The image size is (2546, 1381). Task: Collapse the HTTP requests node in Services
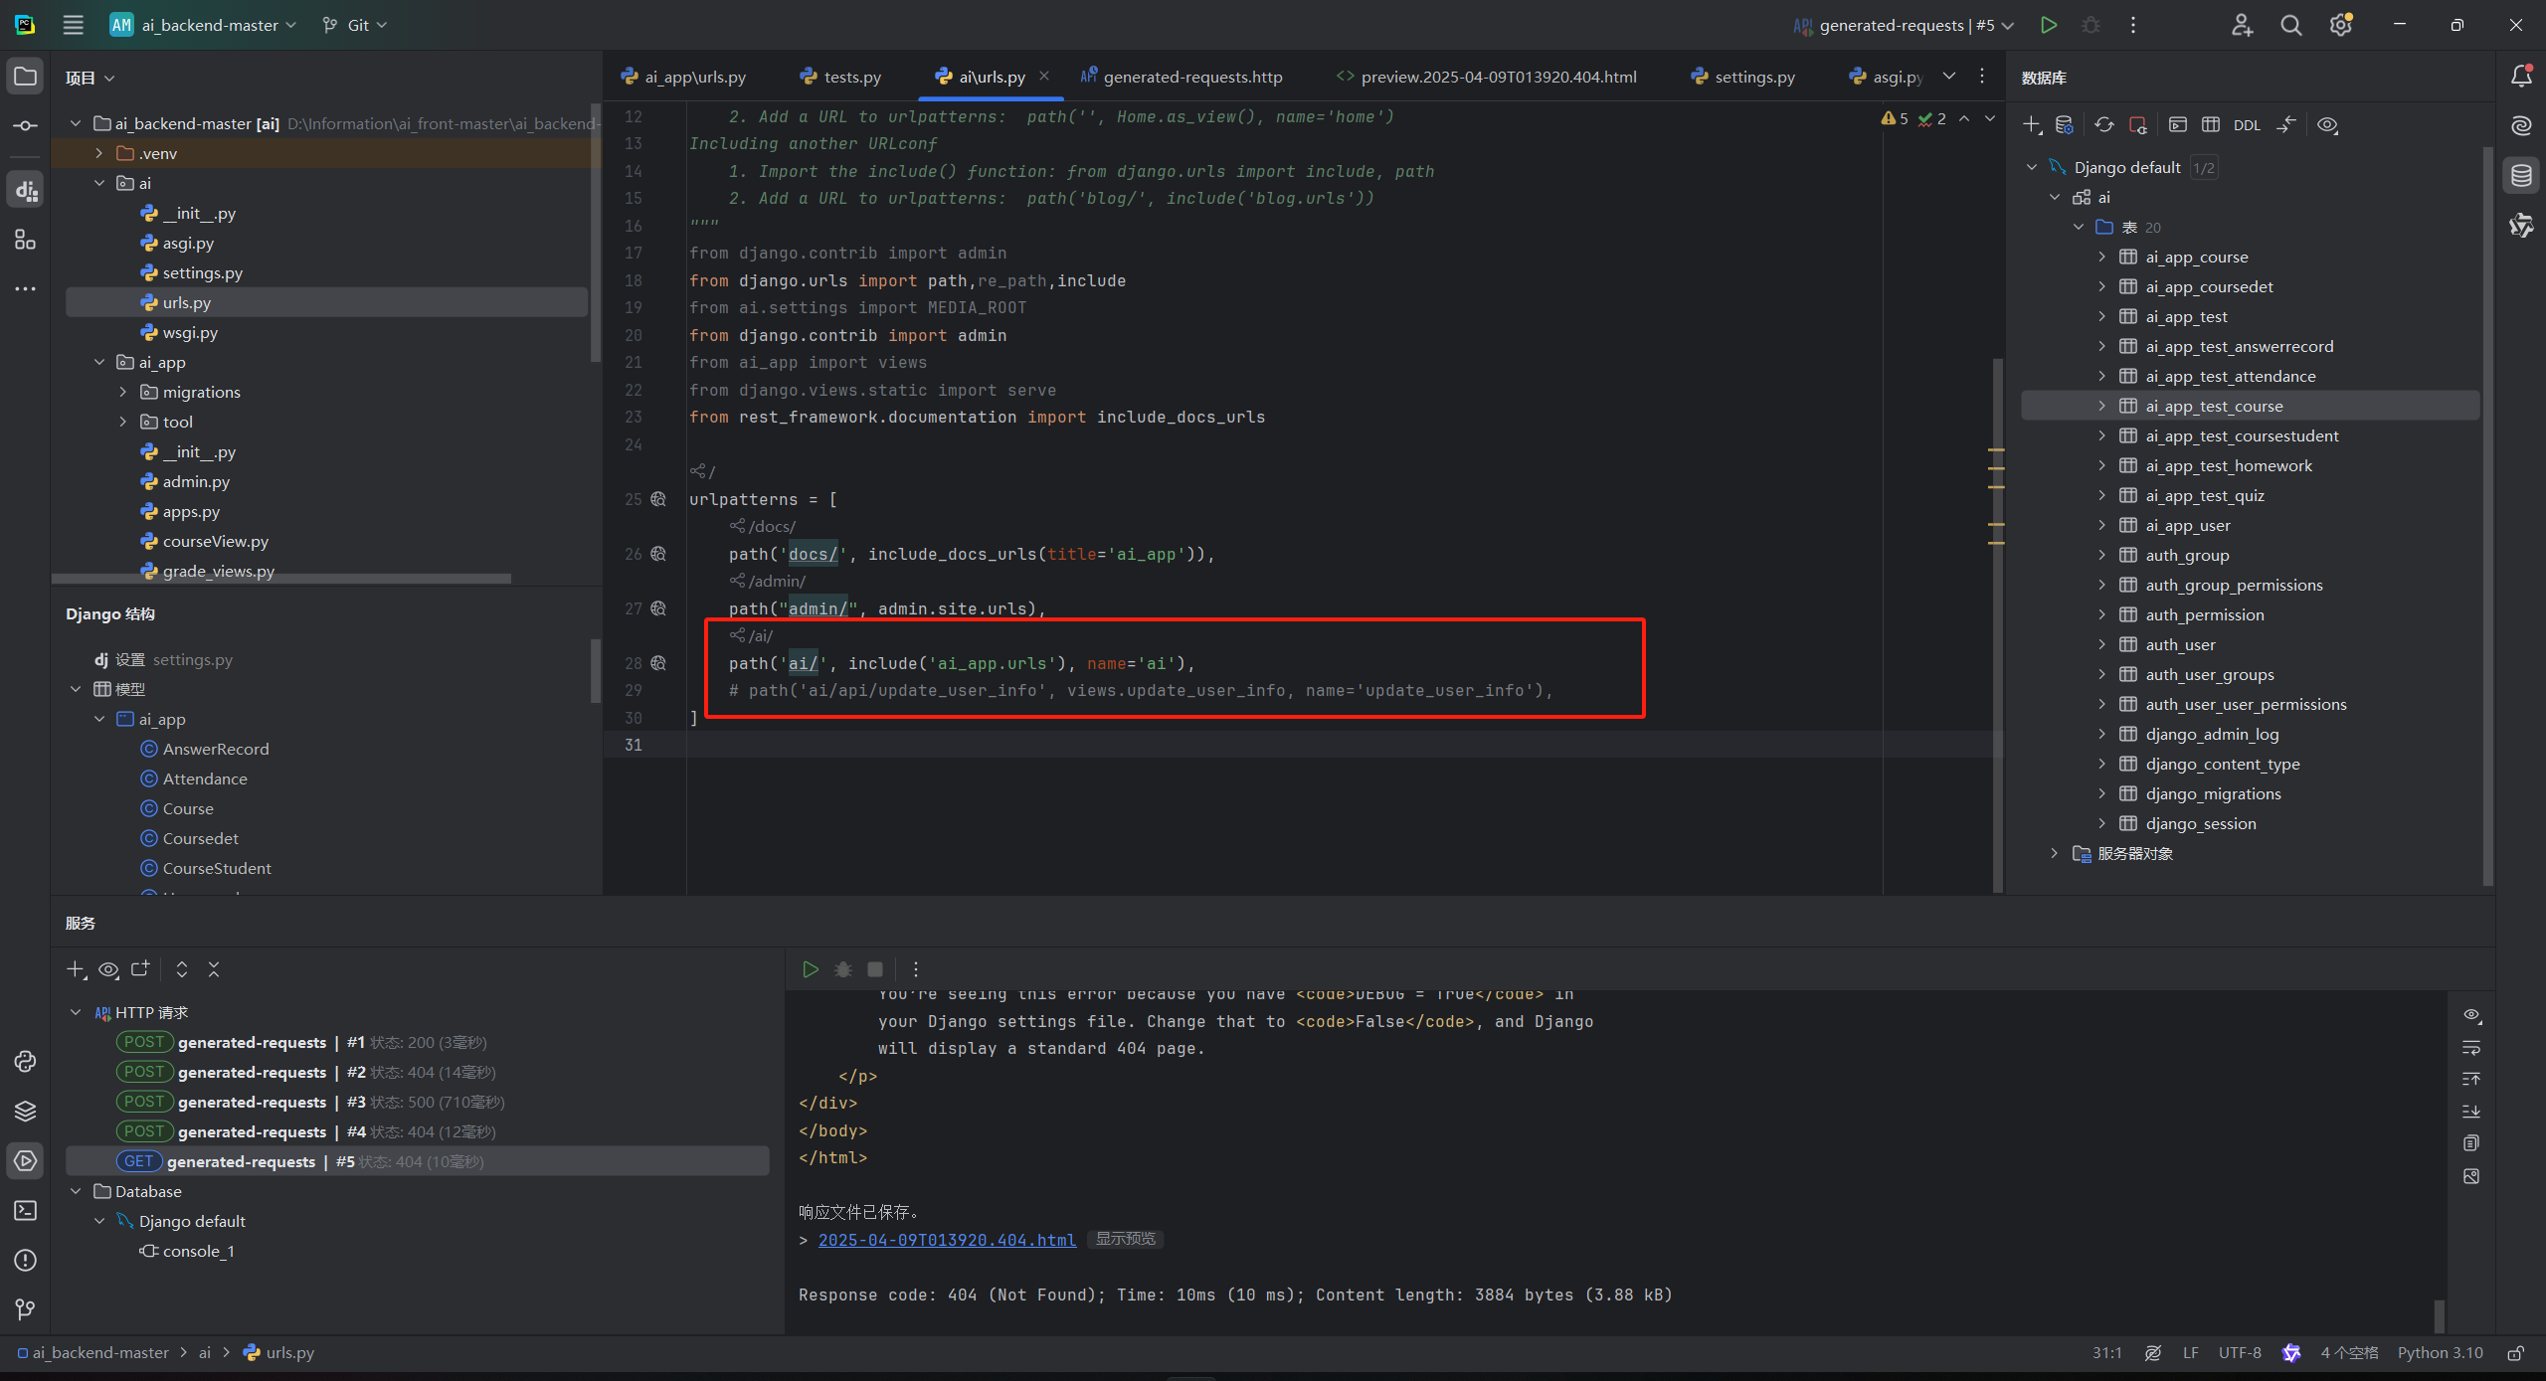click(76, 1012)
